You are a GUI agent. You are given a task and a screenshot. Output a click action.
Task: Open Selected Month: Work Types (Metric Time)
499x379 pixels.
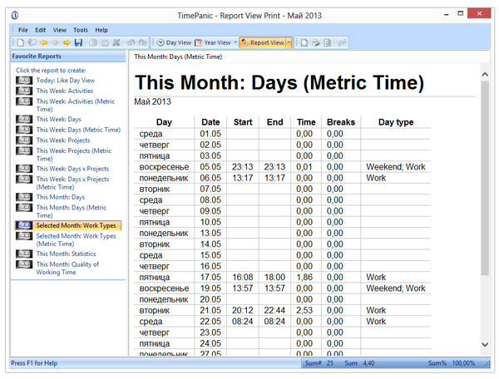(x=76, y=239)
